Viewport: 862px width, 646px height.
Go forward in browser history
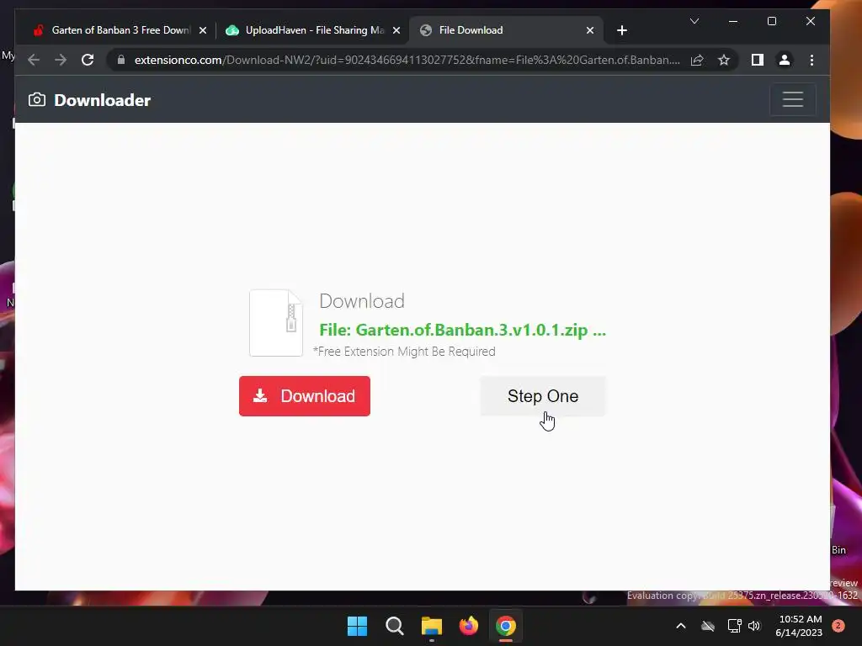tap(61, 60)
